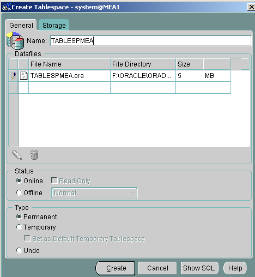Click the Name input field
The image size is (255, 277).
(x=151, y=41)
